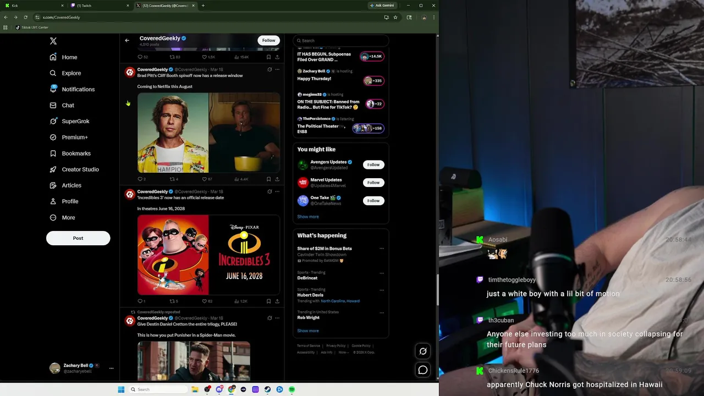Switch to the Twitch browser tab

pos(99,5)
